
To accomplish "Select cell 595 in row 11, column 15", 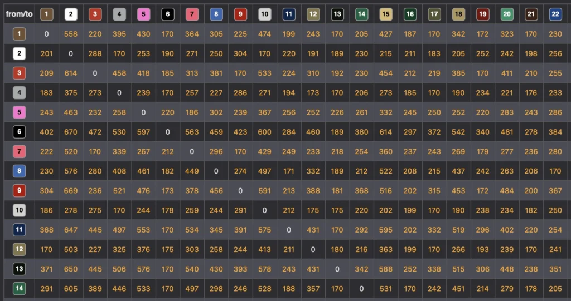I will coord(386,230).
